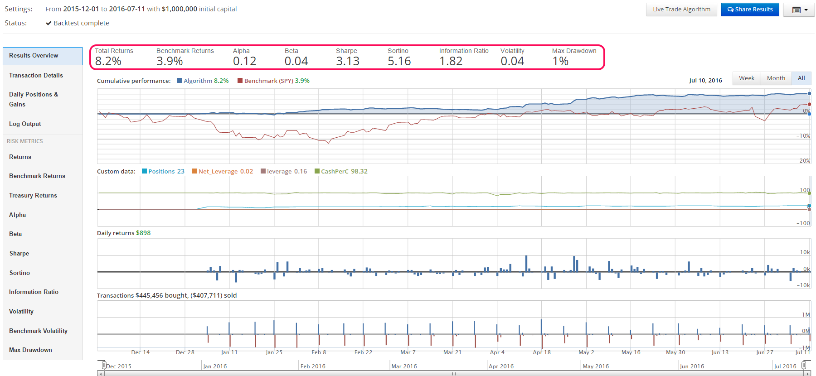Screen dimensions: 816x376
Task: Toggle the Positions custom data series
Action: [144, 171]
